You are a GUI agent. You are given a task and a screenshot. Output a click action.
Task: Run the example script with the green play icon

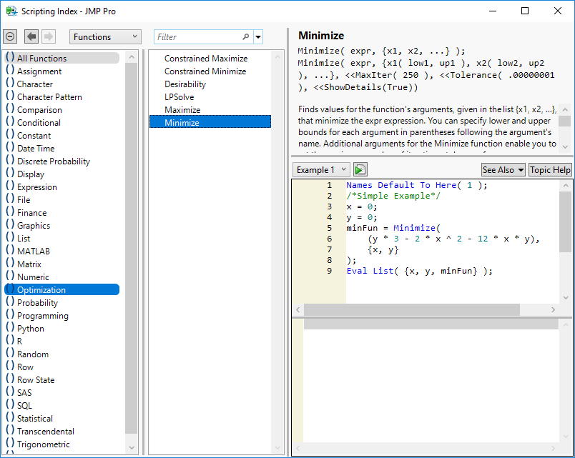point(360,169)
